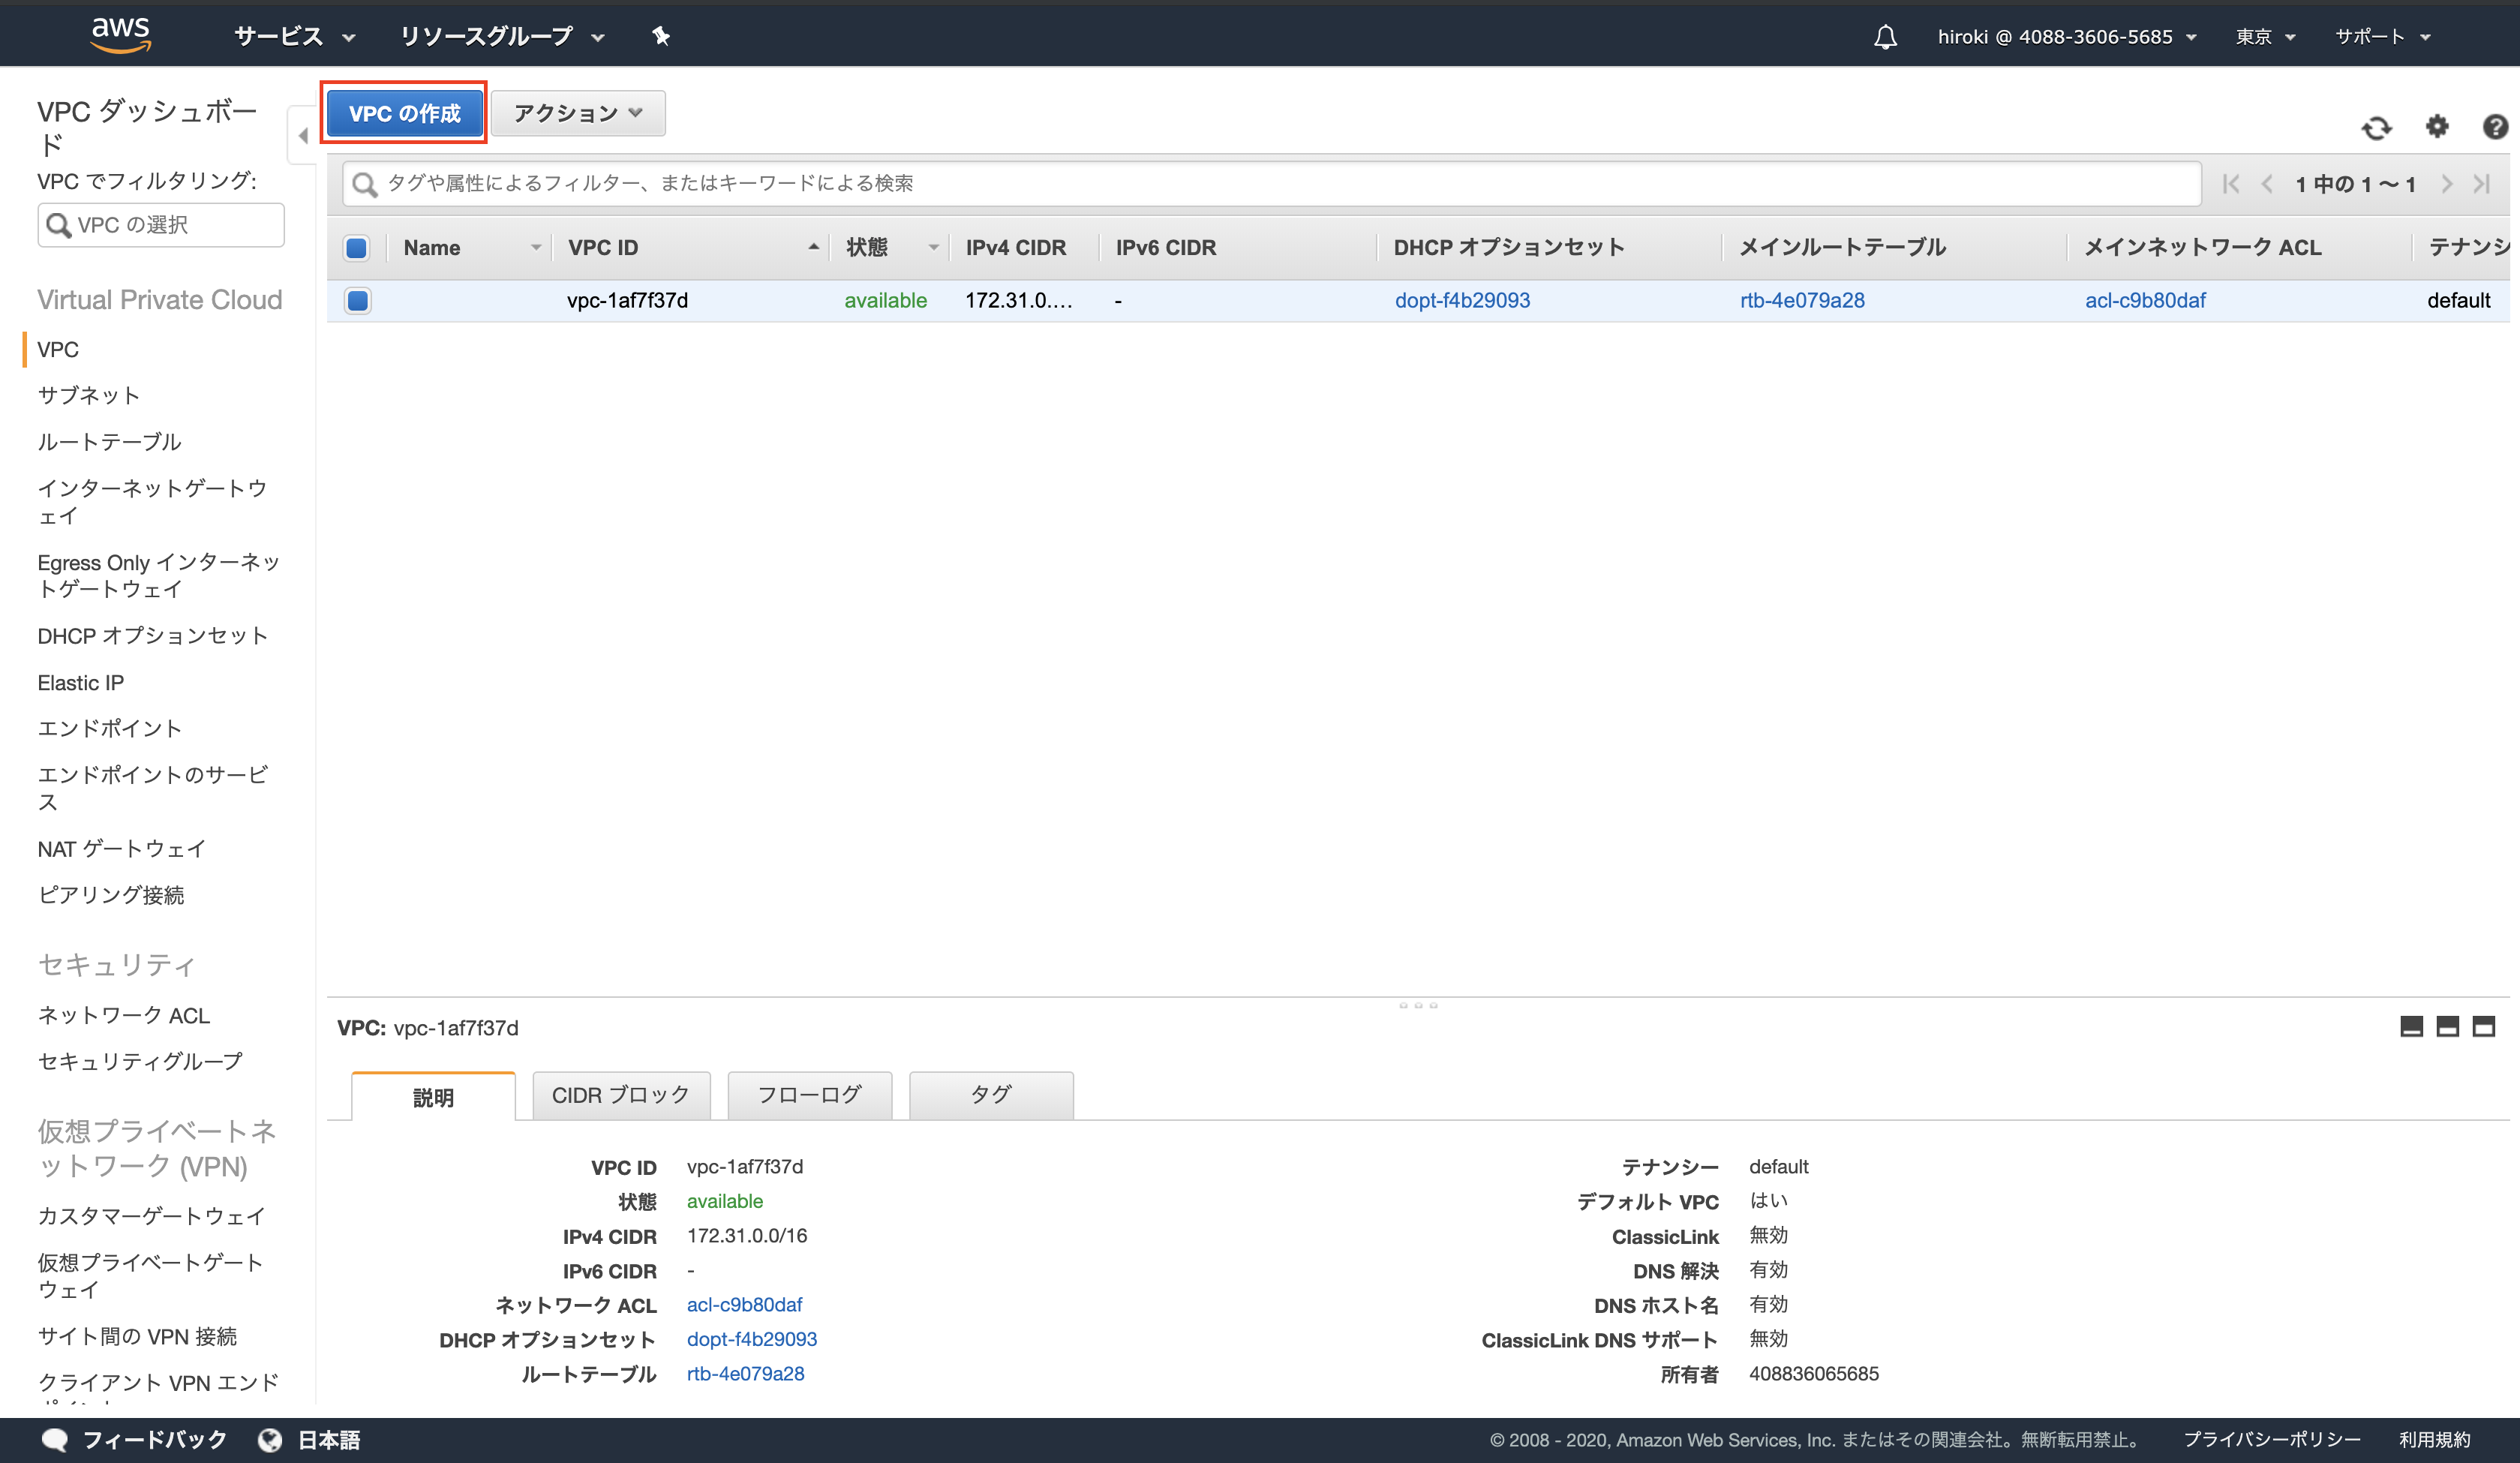This screenshot has height=1463, width=2520.
Task: Open the dopt-f4b29093 DHCP options link
Action: 1462,300
